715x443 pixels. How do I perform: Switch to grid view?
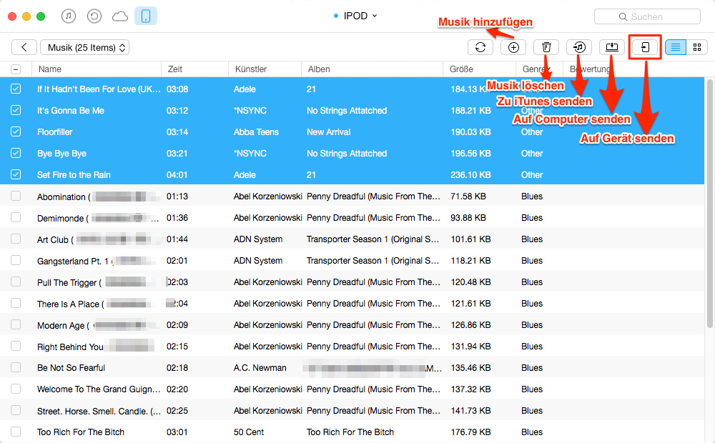click(696, 47)
